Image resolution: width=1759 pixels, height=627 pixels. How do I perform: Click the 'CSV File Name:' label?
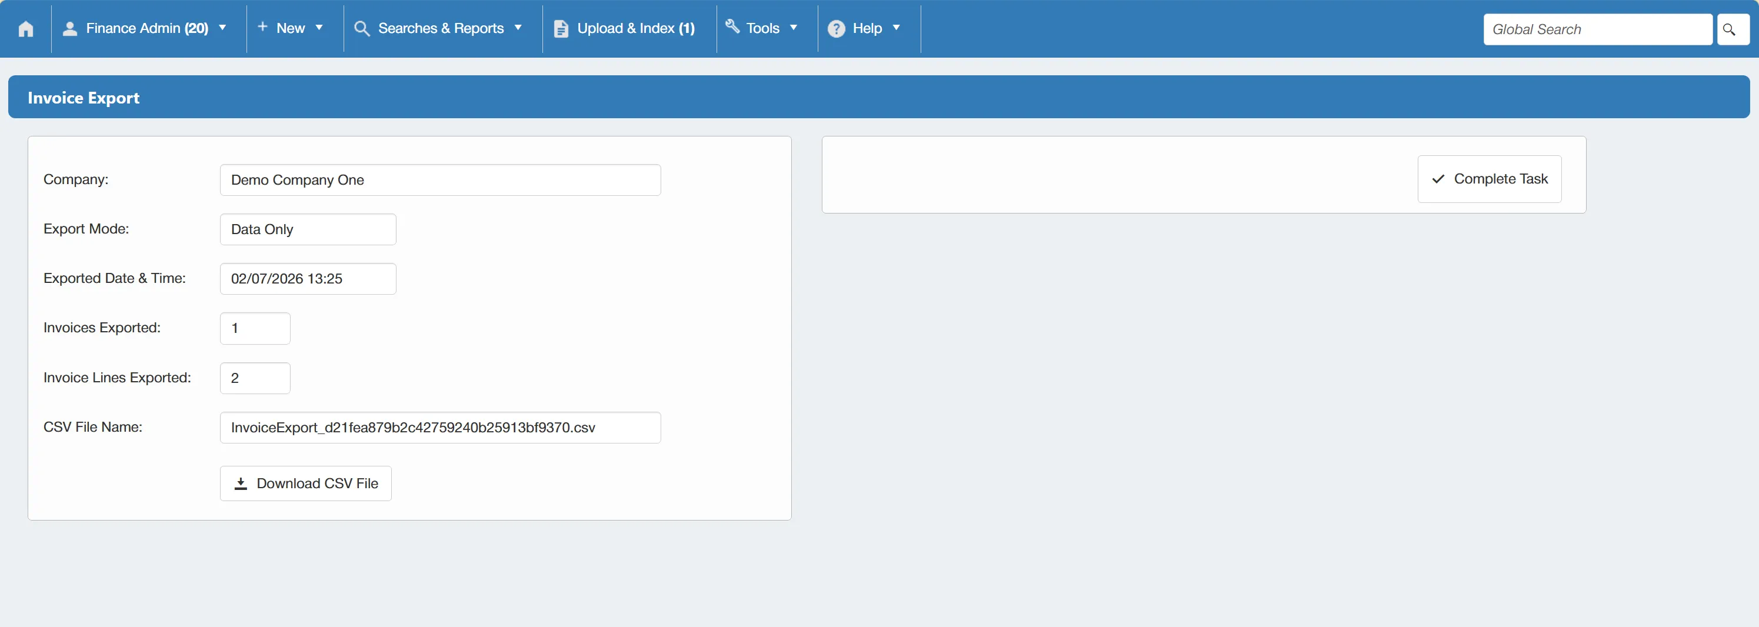pyautogui.click(x=93, y=427)
